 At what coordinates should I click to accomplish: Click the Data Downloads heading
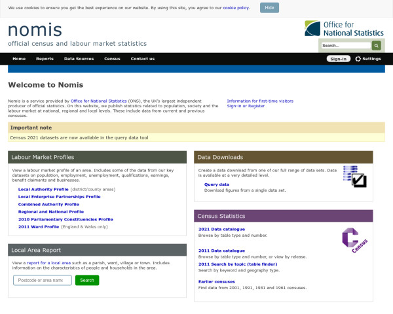pos(220,157)
